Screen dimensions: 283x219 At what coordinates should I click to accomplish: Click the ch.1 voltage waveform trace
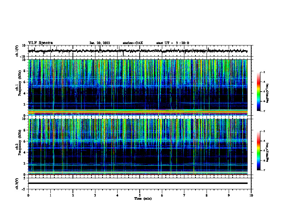click(138, 51)
